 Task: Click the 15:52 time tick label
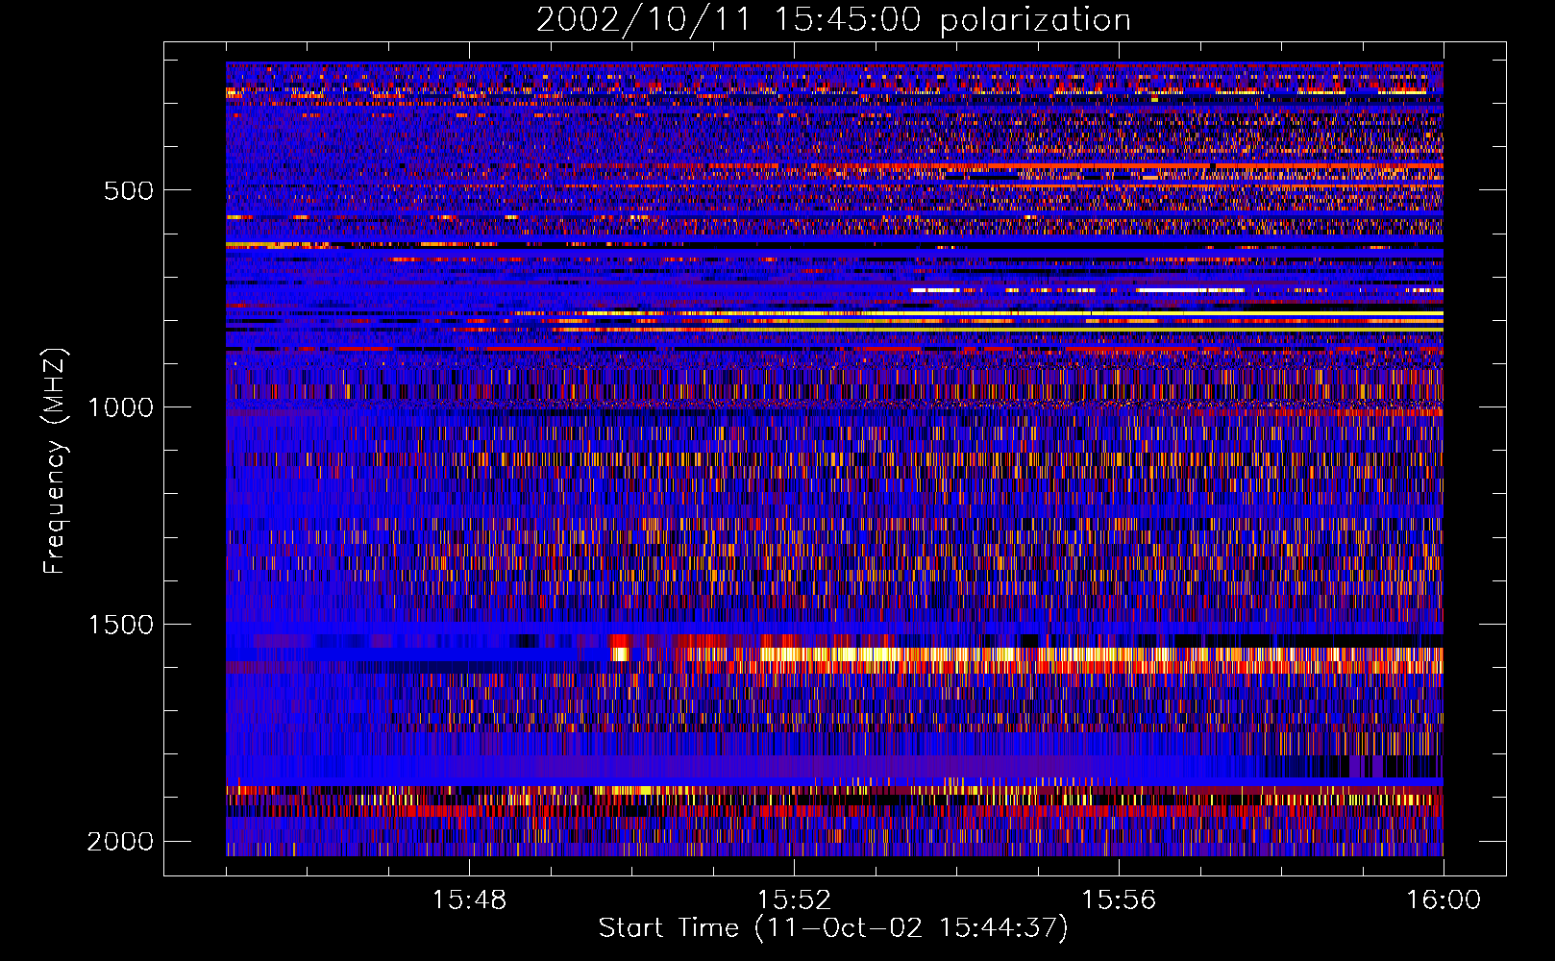[794, 900]
